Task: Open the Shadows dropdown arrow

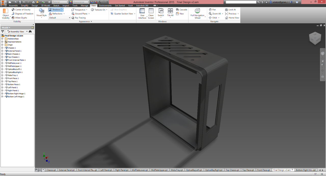Action: pyautogui.click(x=62, y=10)
